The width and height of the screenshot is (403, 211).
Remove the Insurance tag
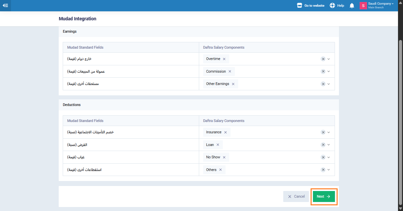tap(226, 132)
